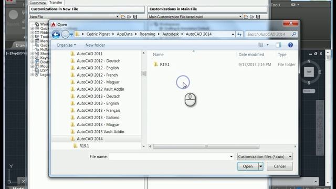
Task: Create a New folder
Action: click(95, 45)
